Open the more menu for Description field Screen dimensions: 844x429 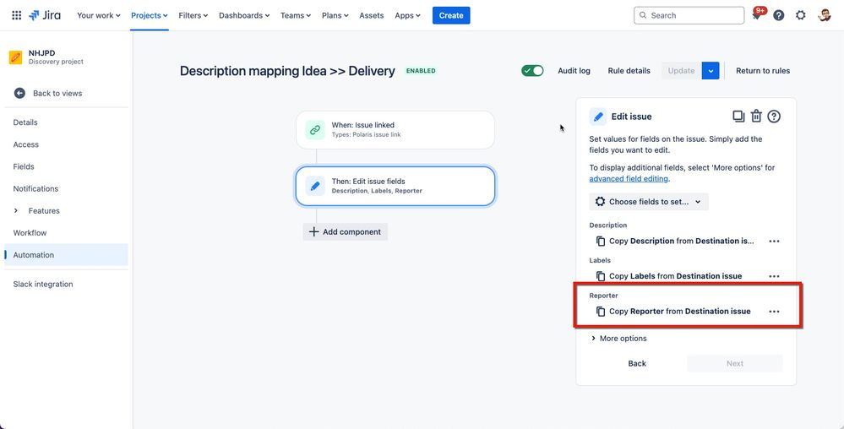click(x=774, y=242)
